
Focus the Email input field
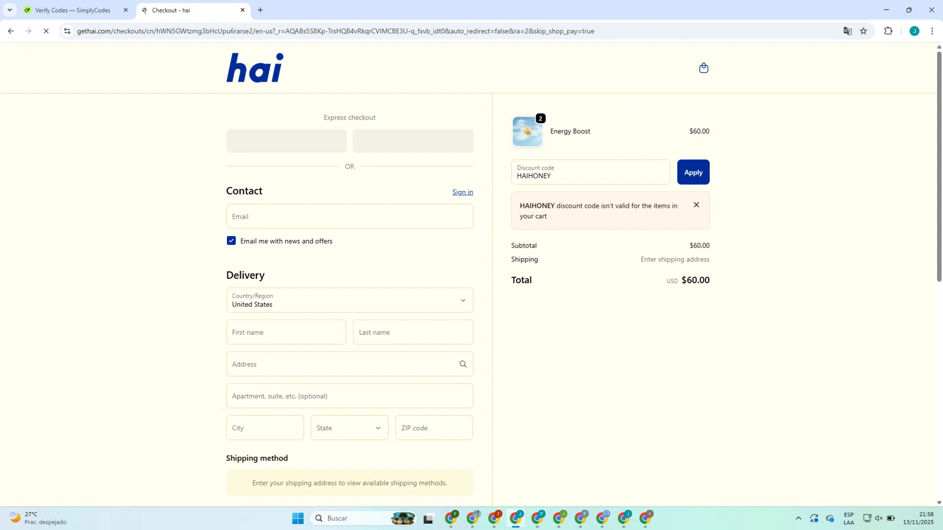[x=350, y=216]
